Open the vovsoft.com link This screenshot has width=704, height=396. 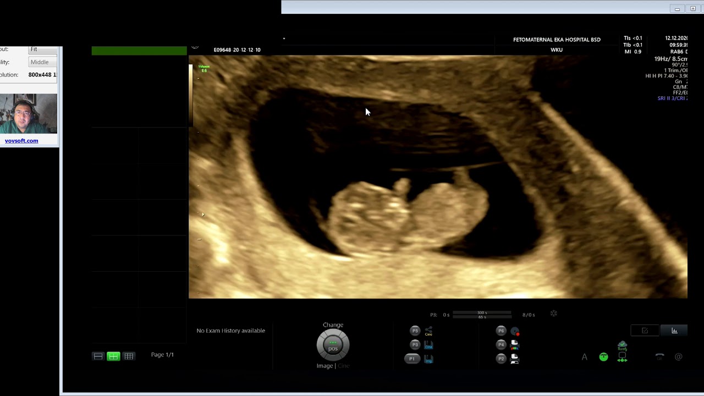click(21, 141)
